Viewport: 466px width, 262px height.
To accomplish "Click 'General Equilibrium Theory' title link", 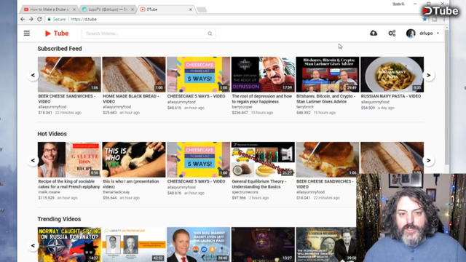I will point(259,184).
